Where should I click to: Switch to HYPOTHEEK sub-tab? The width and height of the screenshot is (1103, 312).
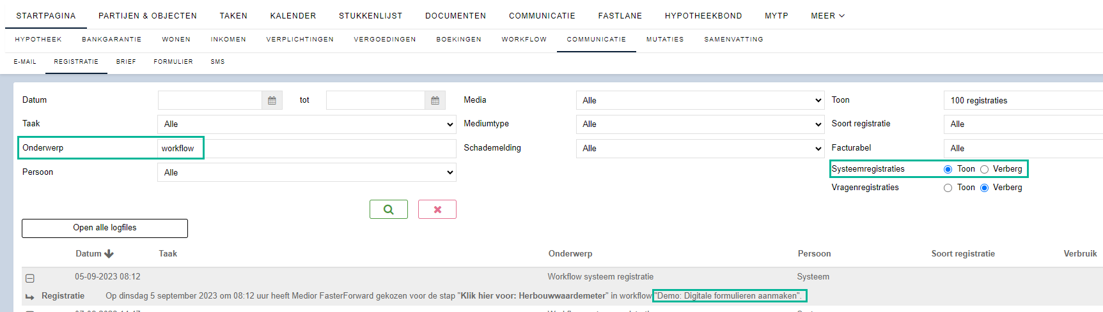[38, 40]
